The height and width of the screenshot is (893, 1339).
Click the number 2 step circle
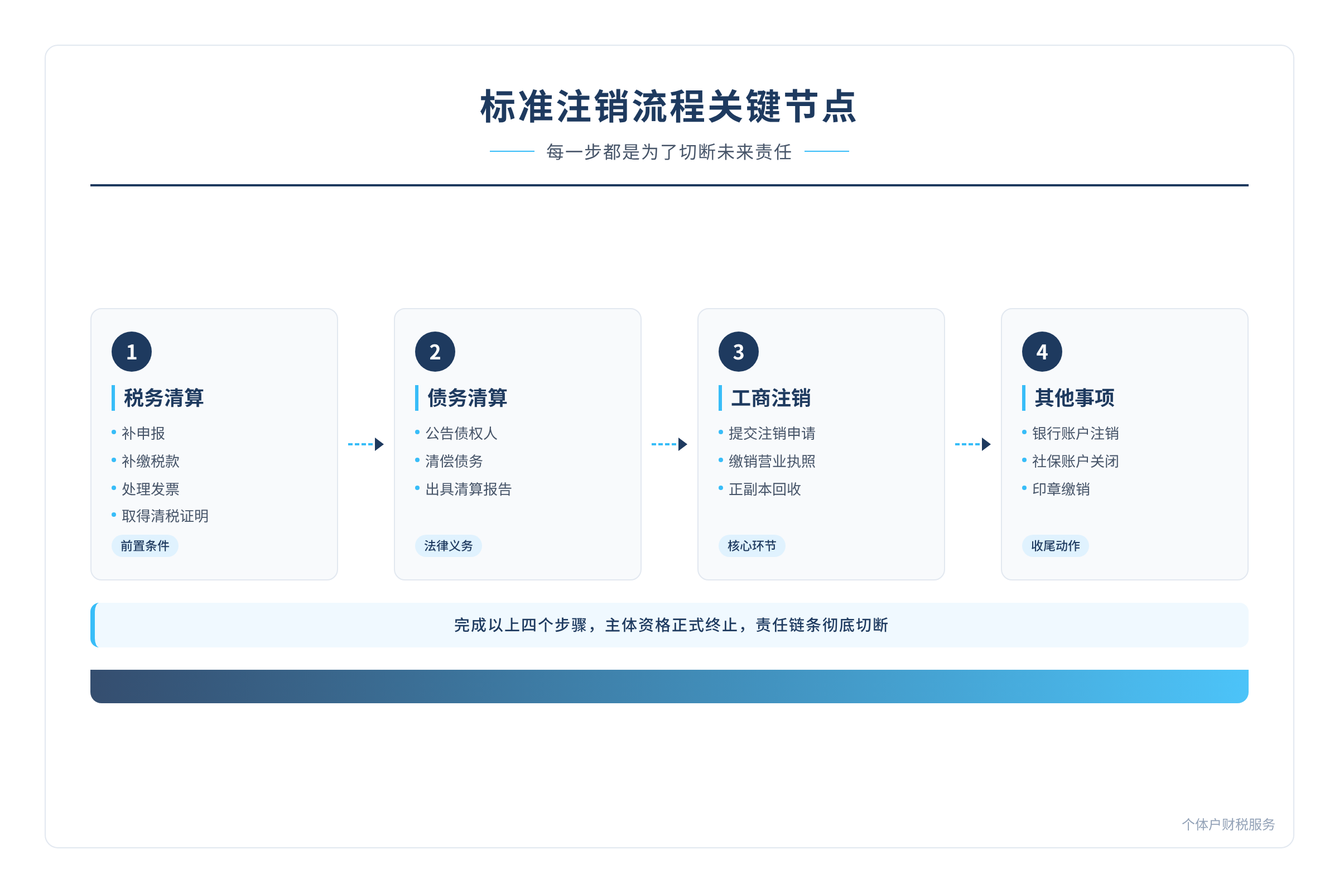coord(435,352)
